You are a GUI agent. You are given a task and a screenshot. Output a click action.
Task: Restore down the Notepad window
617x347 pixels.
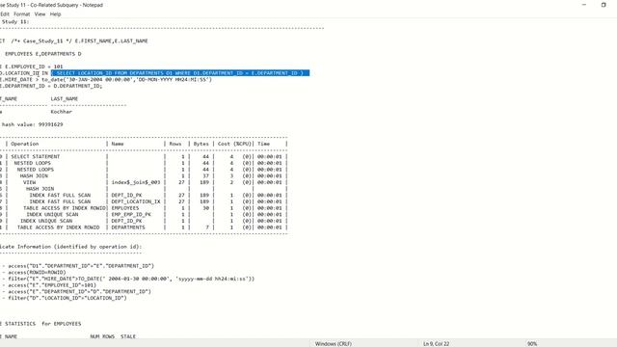coord(604,5)
